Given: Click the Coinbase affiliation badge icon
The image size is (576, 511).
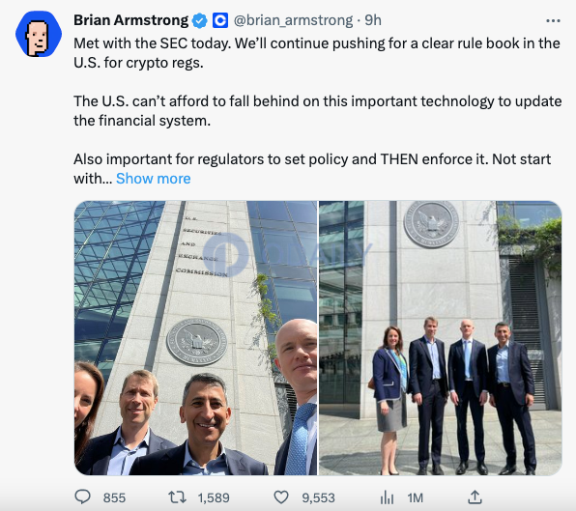Looking at the screenshot, I should coord(220,20).
